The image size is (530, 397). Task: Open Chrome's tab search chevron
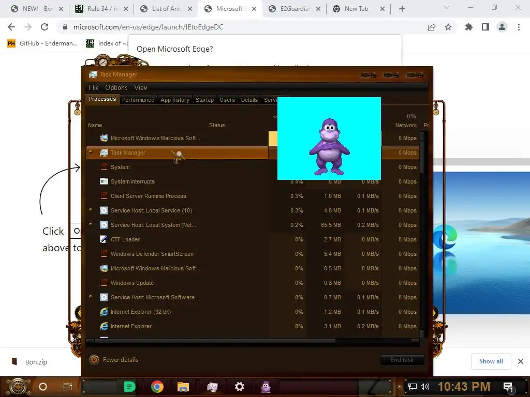(446, 7)
